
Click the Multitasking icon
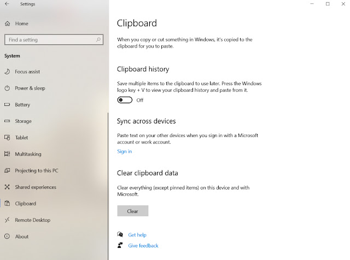coord(7,154)
